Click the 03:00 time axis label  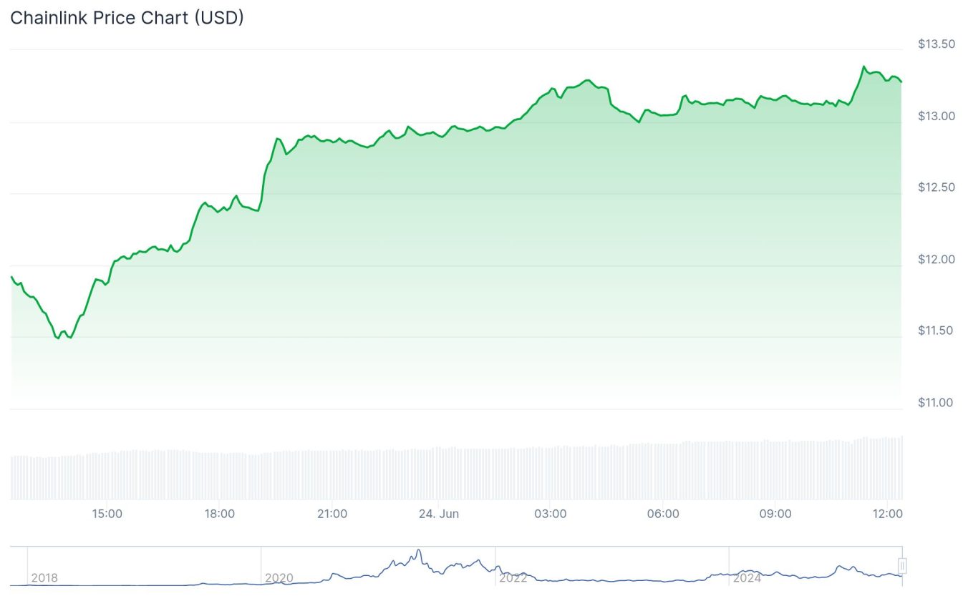click(551, 514)
